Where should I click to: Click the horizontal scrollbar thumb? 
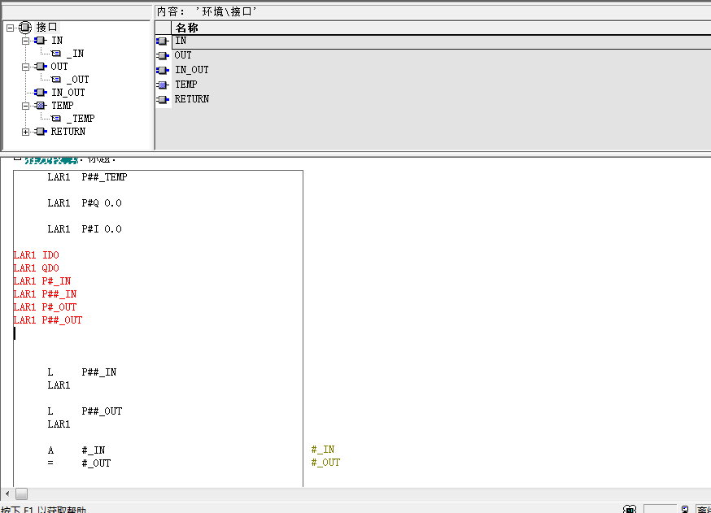(21, 493)
